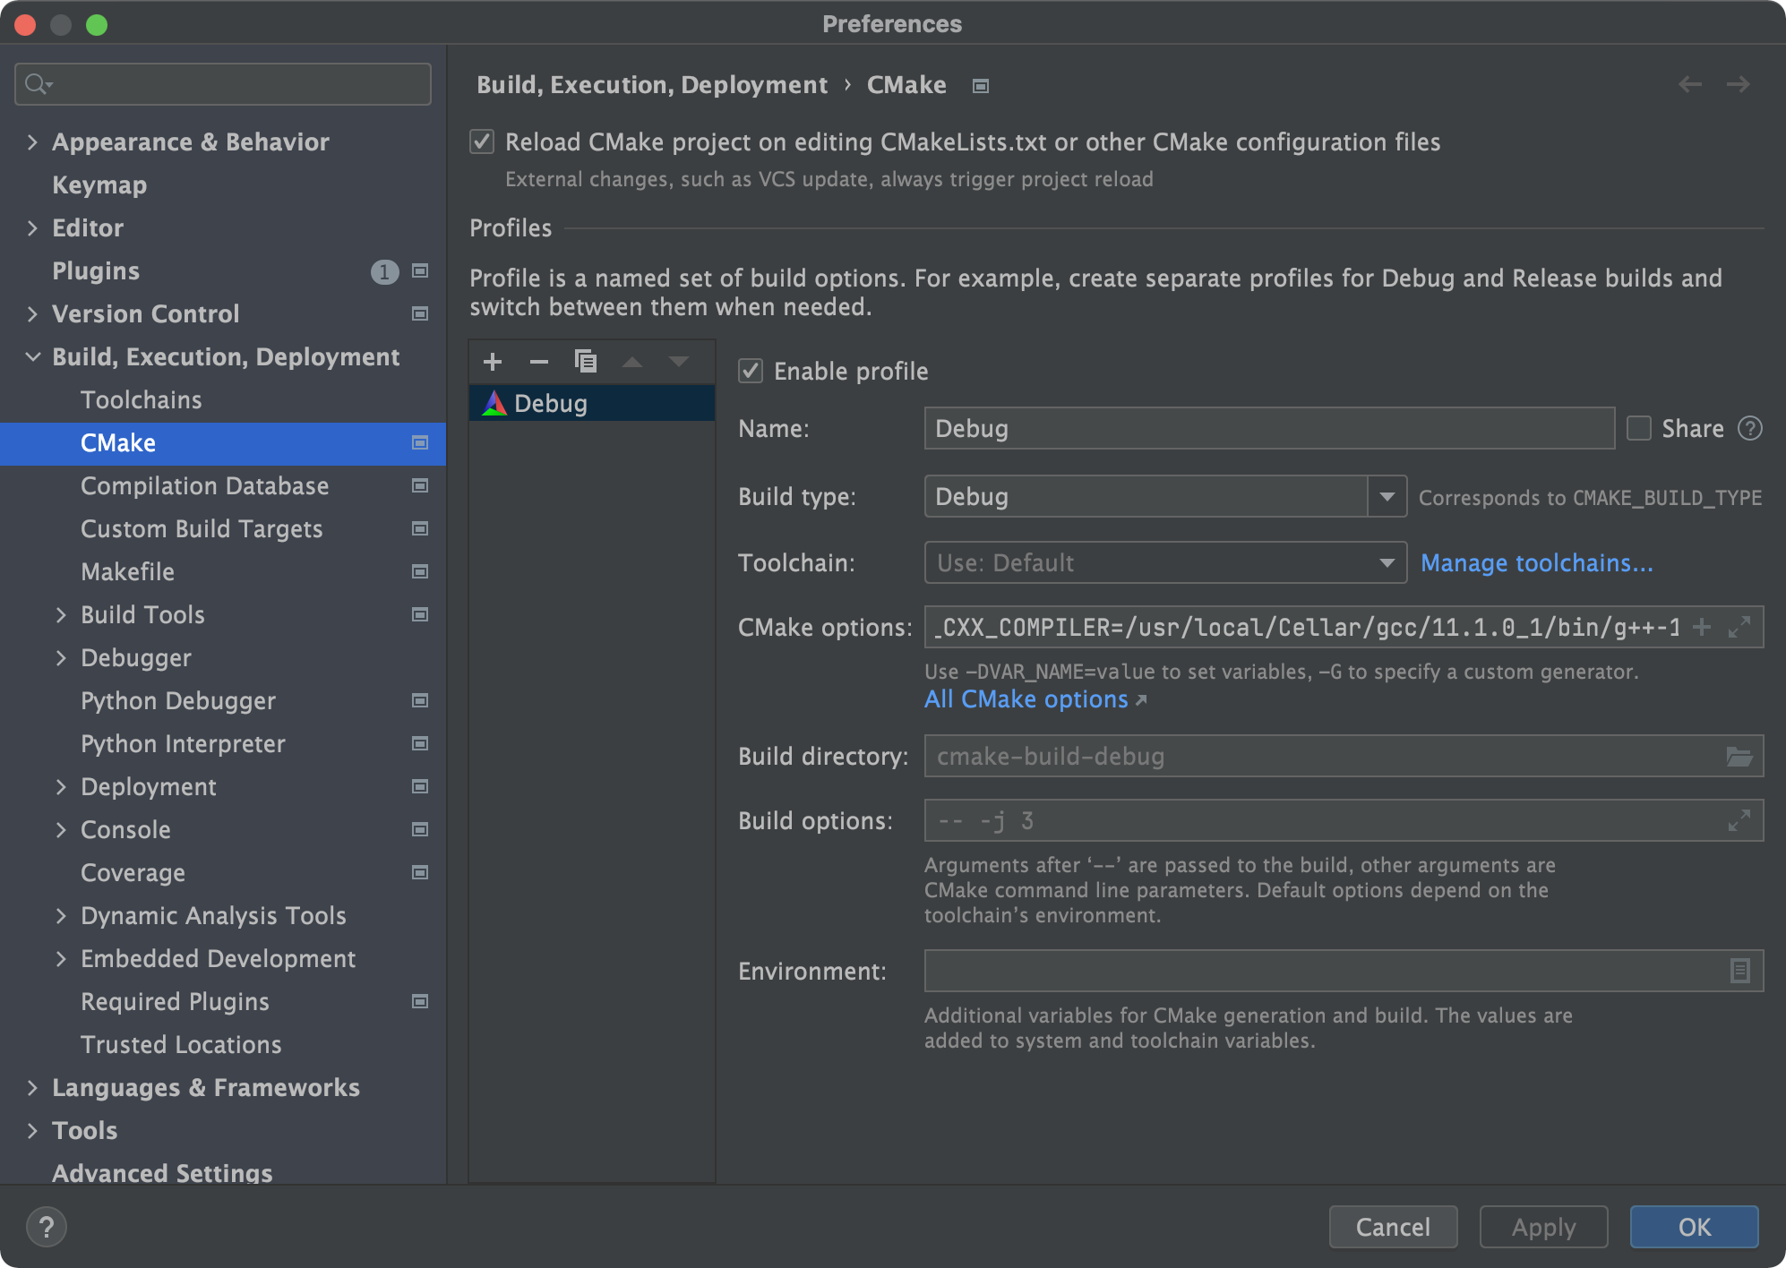Select Toolchains in the settings tree
The width and height of the screenshot is (1786, 1268).
click(x=141, y=400)
